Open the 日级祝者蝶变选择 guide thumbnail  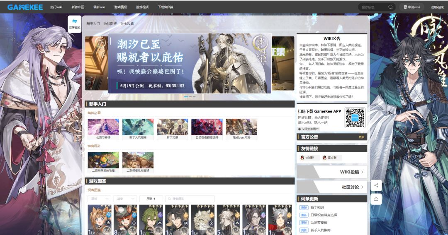[x=207, y=129]
